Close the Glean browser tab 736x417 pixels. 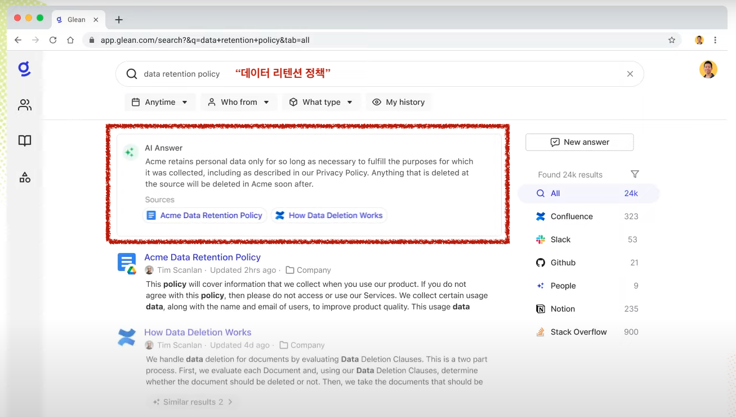96,20
